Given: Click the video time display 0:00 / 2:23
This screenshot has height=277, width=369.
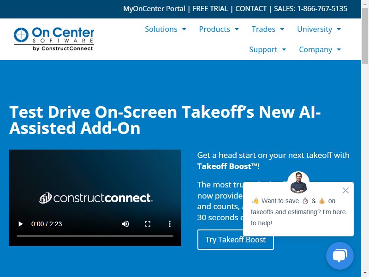Looking at the screenshot, I should coord(47,224).
